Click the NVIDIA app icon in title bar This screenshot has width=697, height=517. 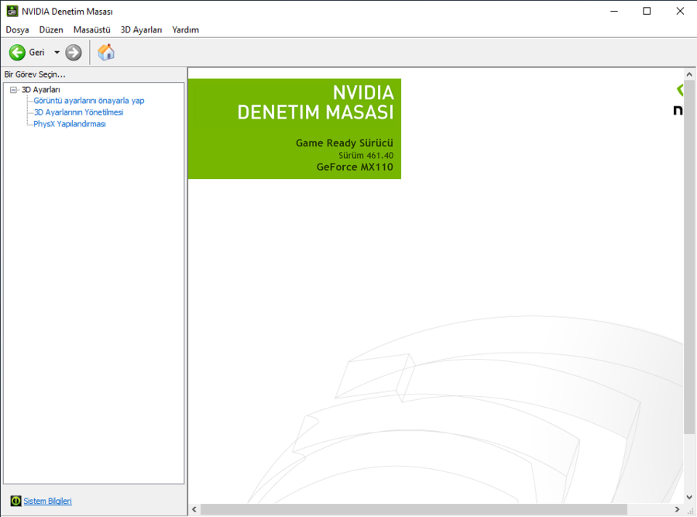click(x=12, y=11)
